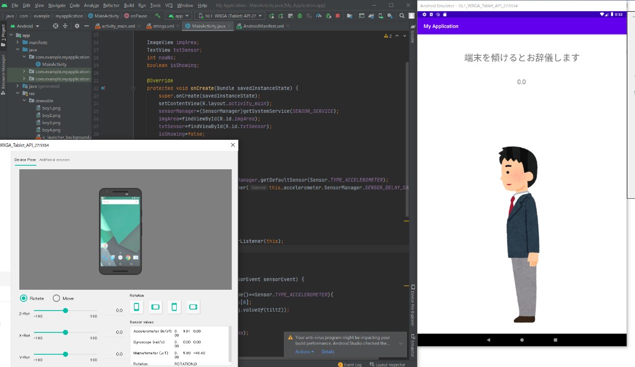The image size is (635, 367).
Task: Toggle fold marker beside onCreate method
Action: tap(133, 88)
